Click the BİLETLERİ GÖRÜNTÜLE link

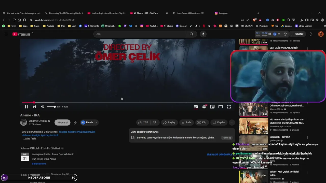point(219,155)
